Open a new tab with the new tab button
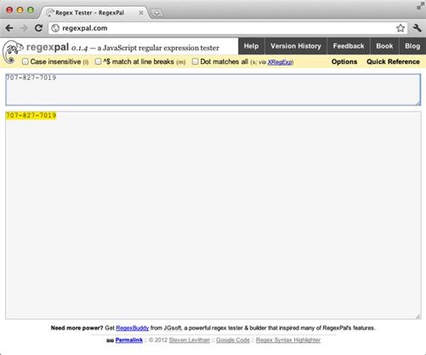Image resolution: width=426 pixels, height=355 pixels. pos(156,13)
